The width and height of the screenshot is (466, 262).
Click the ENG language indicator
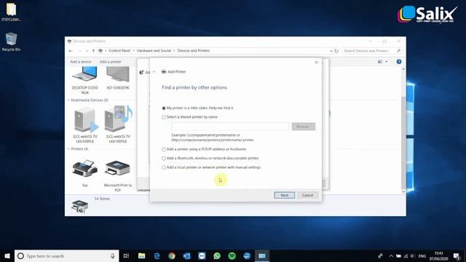point(422,255)
